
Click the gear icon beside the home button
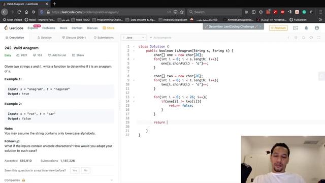click(34, 12)
